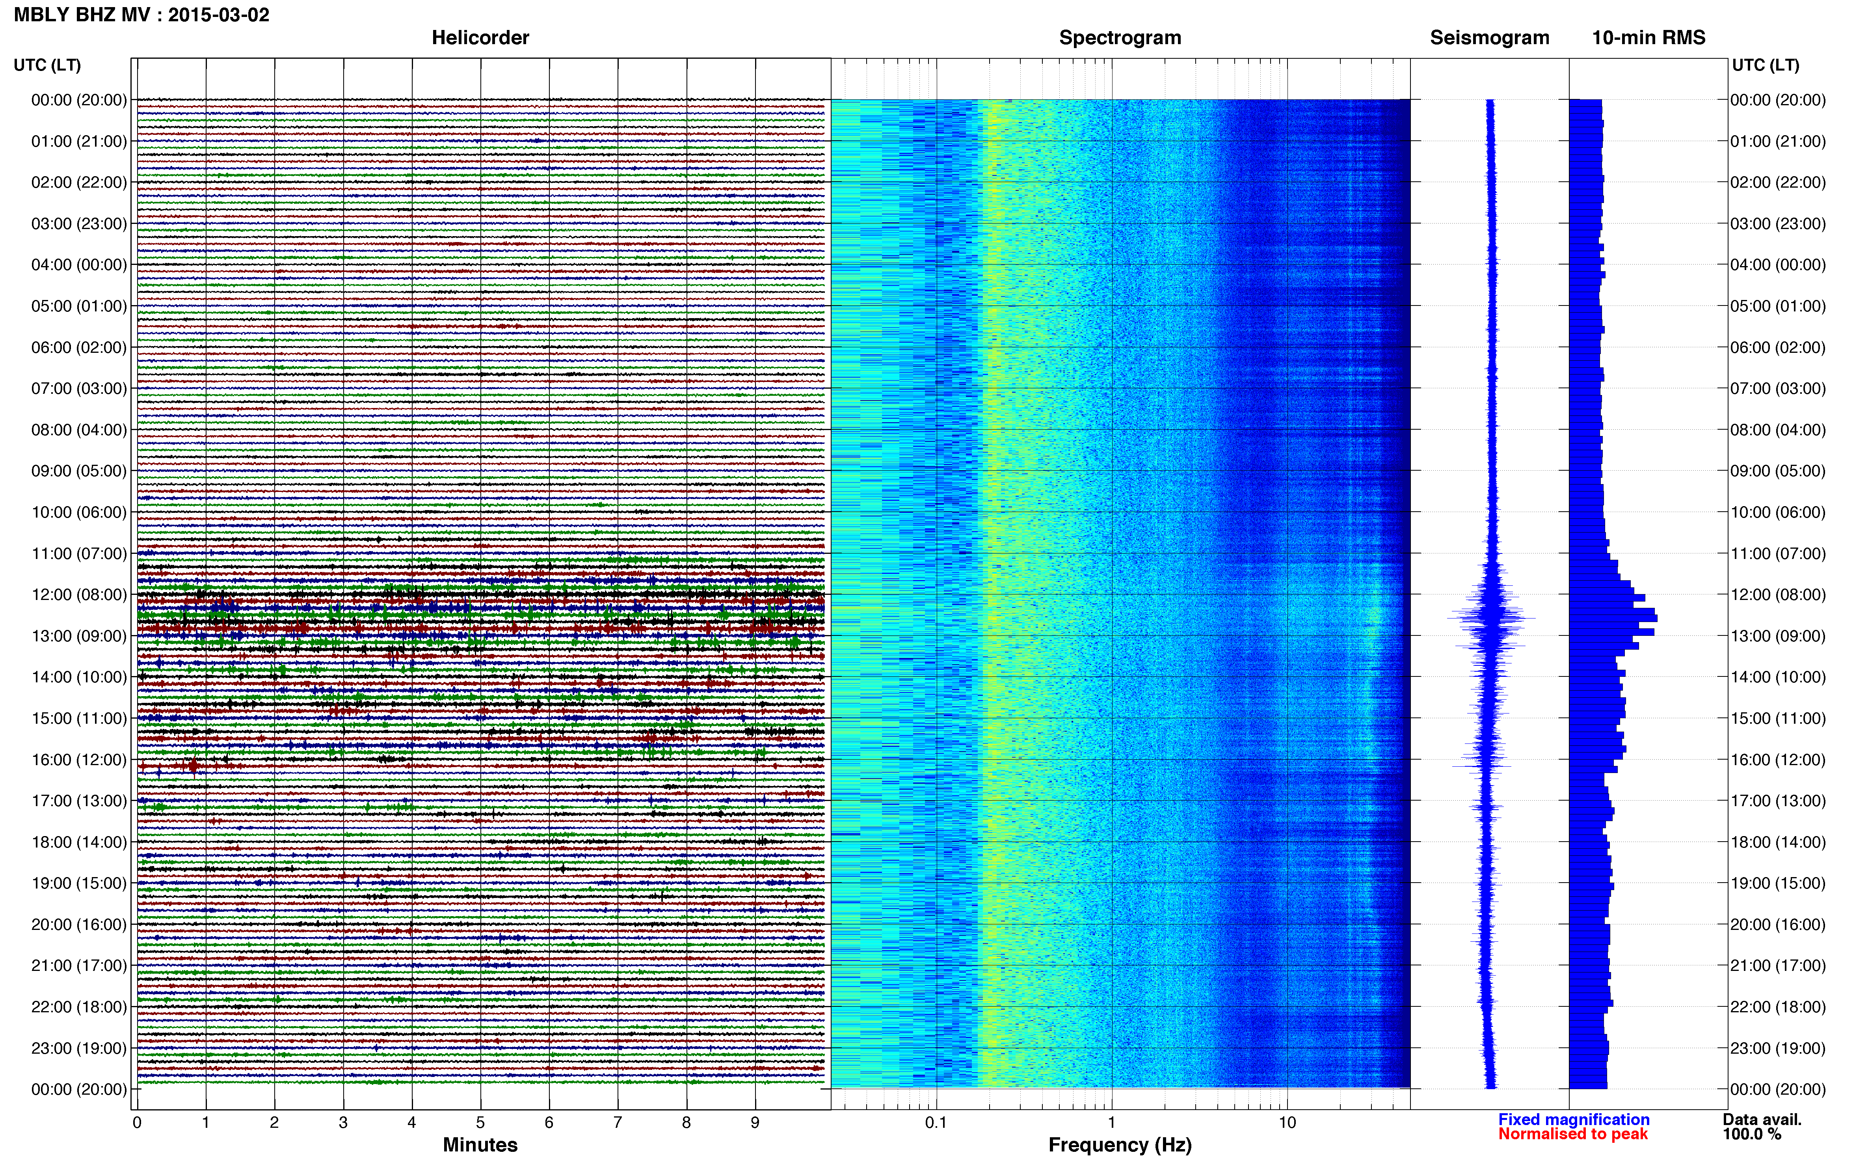Screen dimensions: 1868x1168
Task: Select the 16:00 (12:00) label on left axis
Action: pyautogui.click(x=79, y=760)
